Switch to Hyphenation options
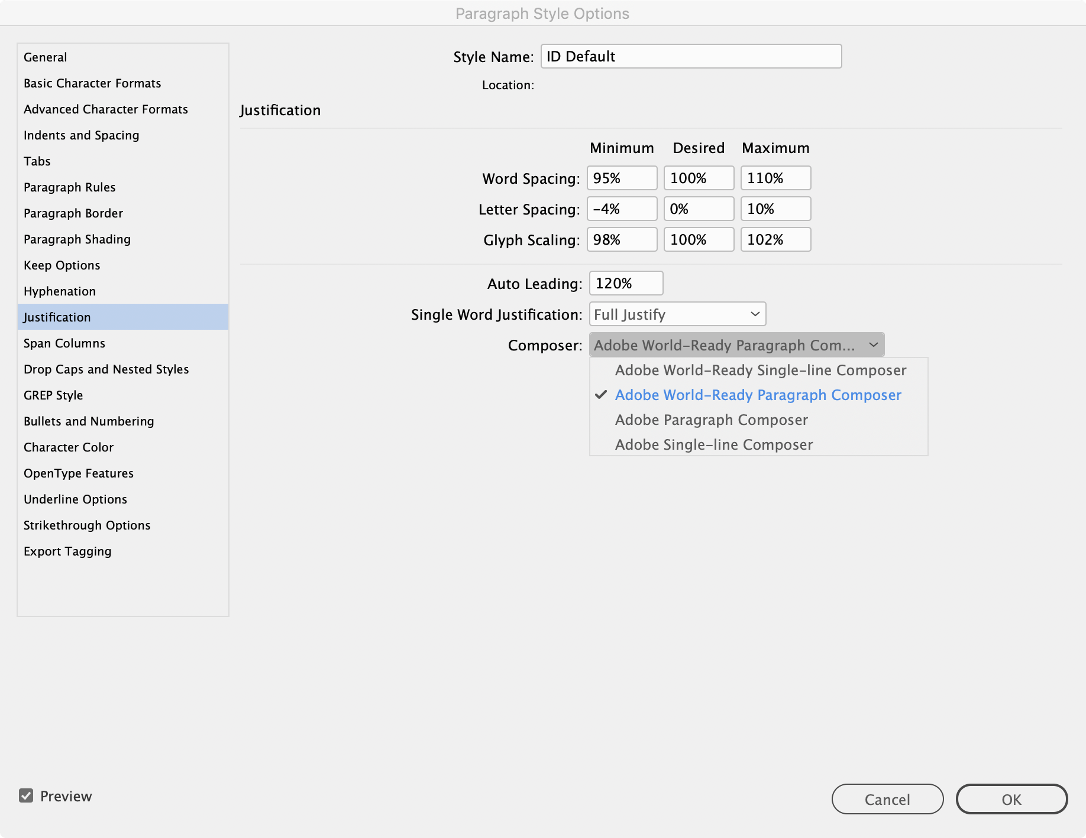Screen dimensions: 1086x838 coord(59,291)
